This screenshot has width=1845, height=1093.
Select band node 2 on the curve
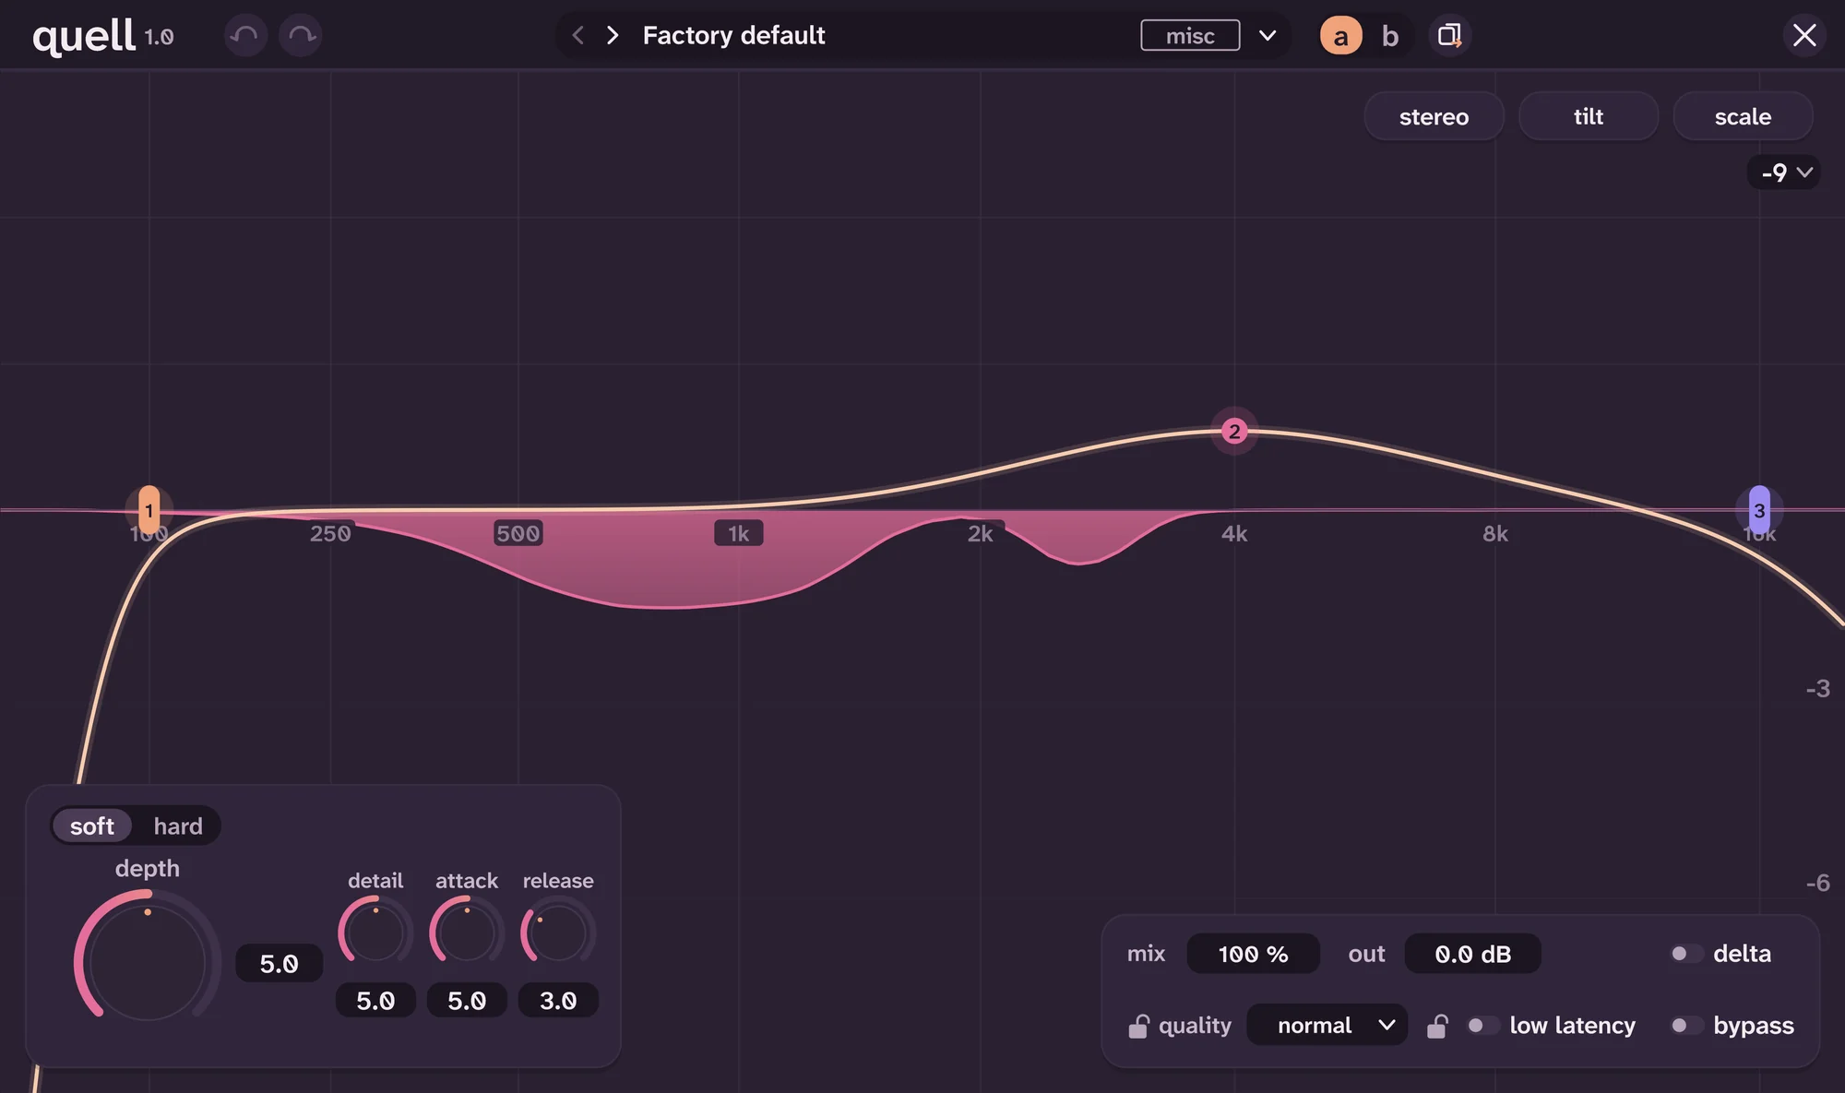(1234, 431)
